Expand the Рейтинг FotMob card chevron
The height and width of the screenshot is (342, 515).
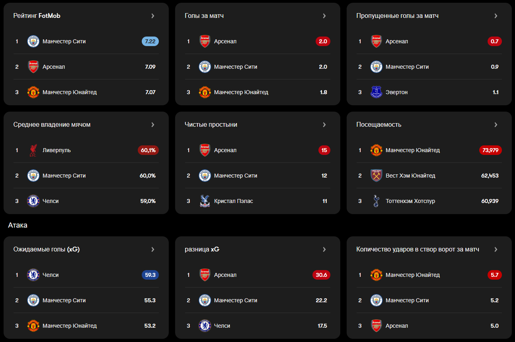coord(153,16)
